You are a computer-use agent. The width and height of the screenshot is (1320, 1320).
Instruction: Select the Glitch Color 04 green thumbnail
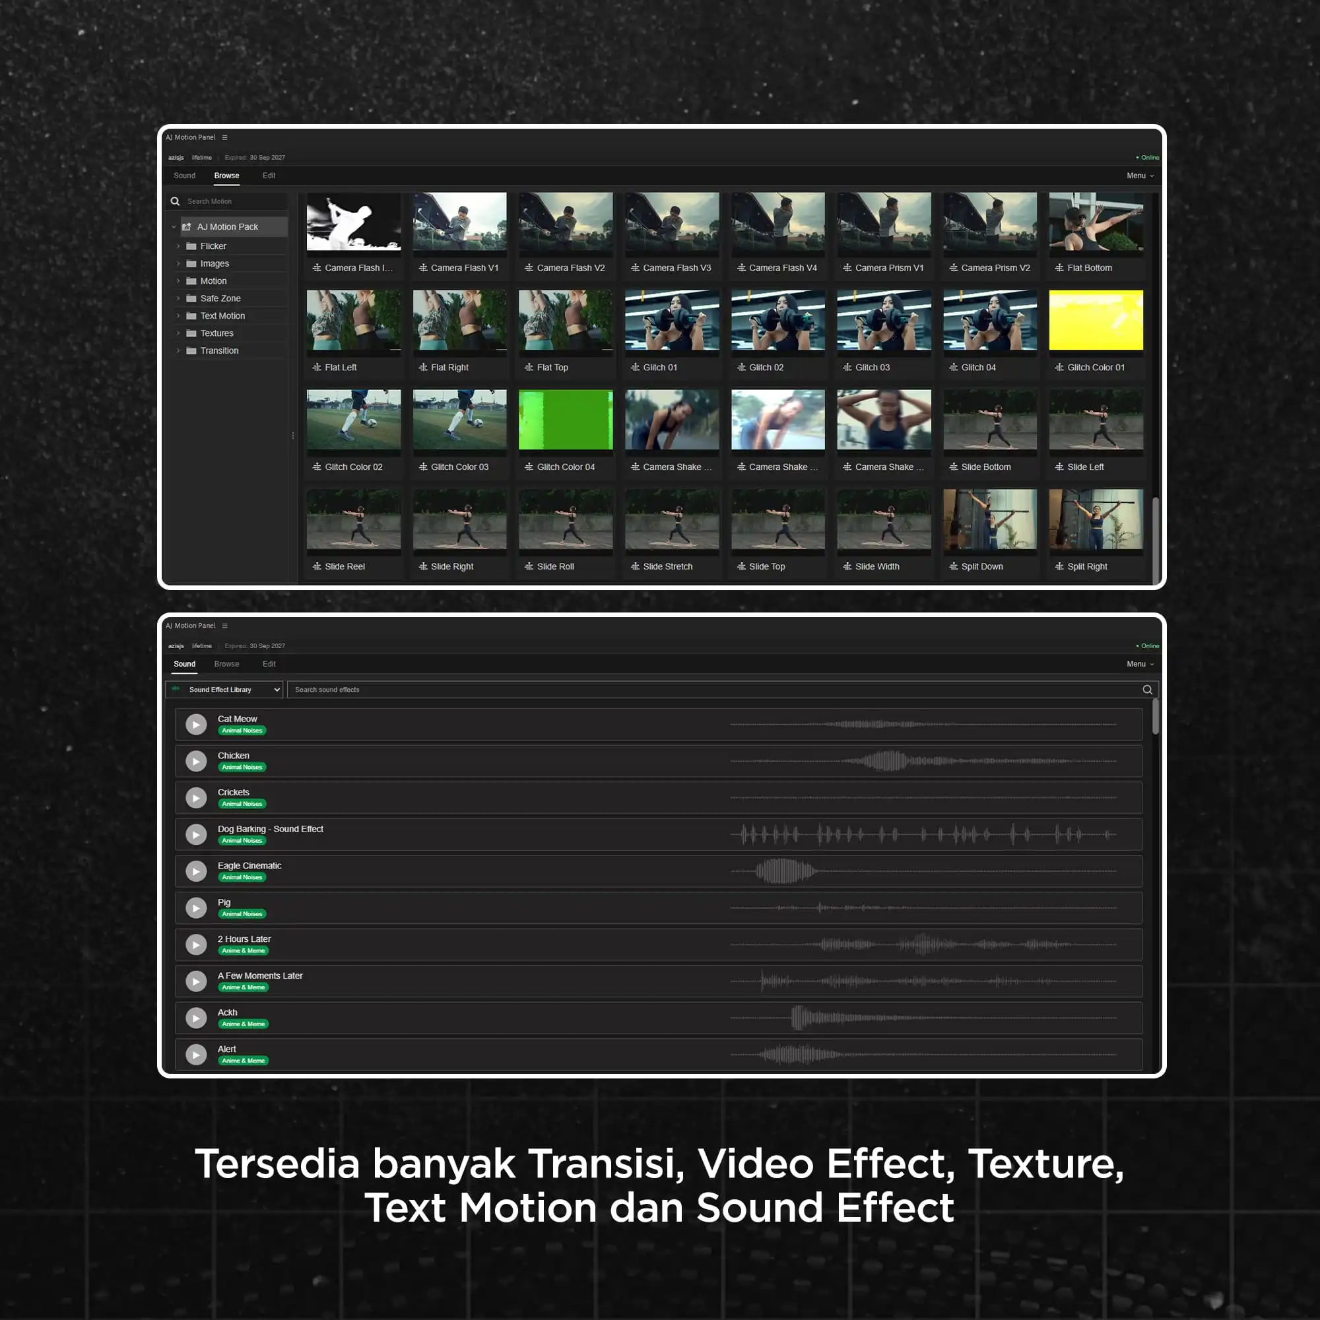(566, 420)
